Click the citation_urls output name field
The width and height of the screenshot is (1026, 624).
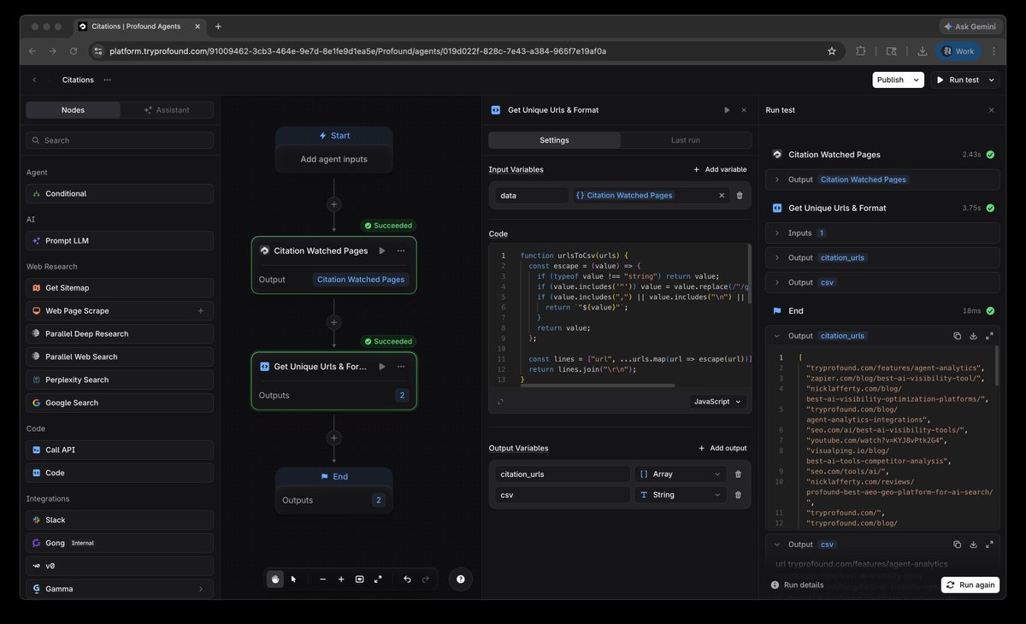pyautogui.click(x=563, y=474)
